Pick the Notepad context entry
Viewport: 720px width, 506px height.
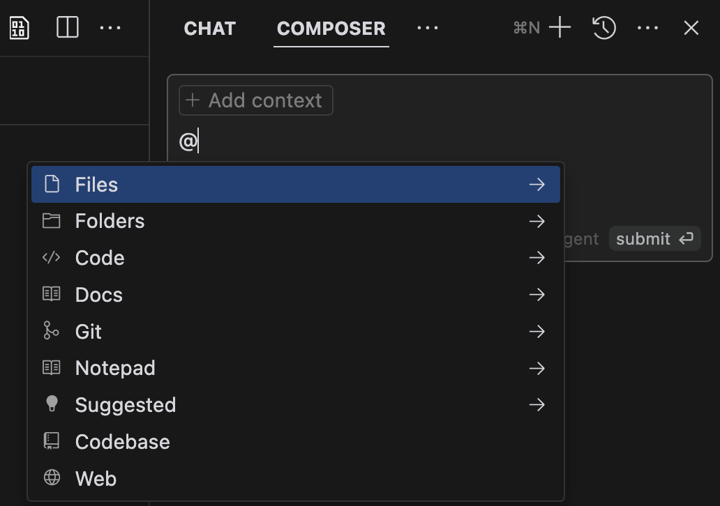(x=296, y=368)
